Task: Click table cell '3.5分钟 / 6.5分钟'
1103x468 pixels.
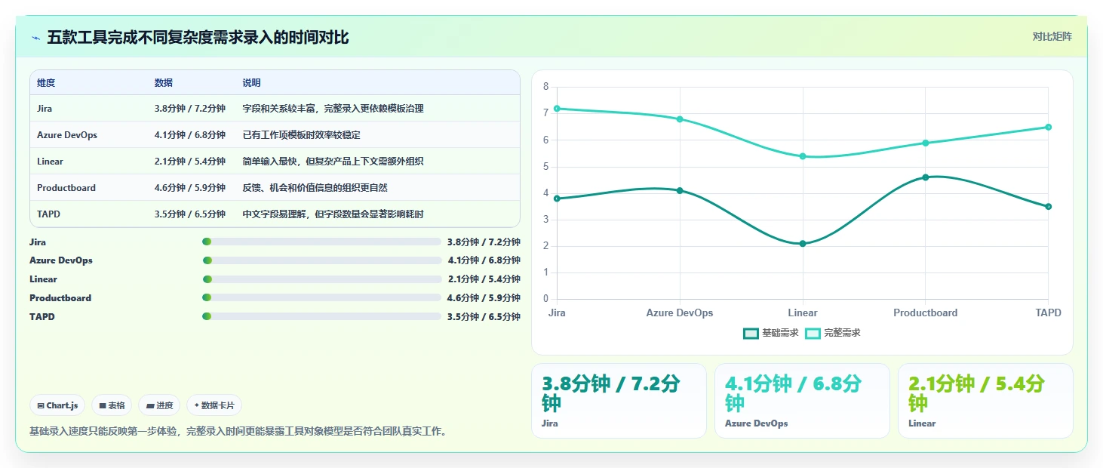Action: coord(190,214)
